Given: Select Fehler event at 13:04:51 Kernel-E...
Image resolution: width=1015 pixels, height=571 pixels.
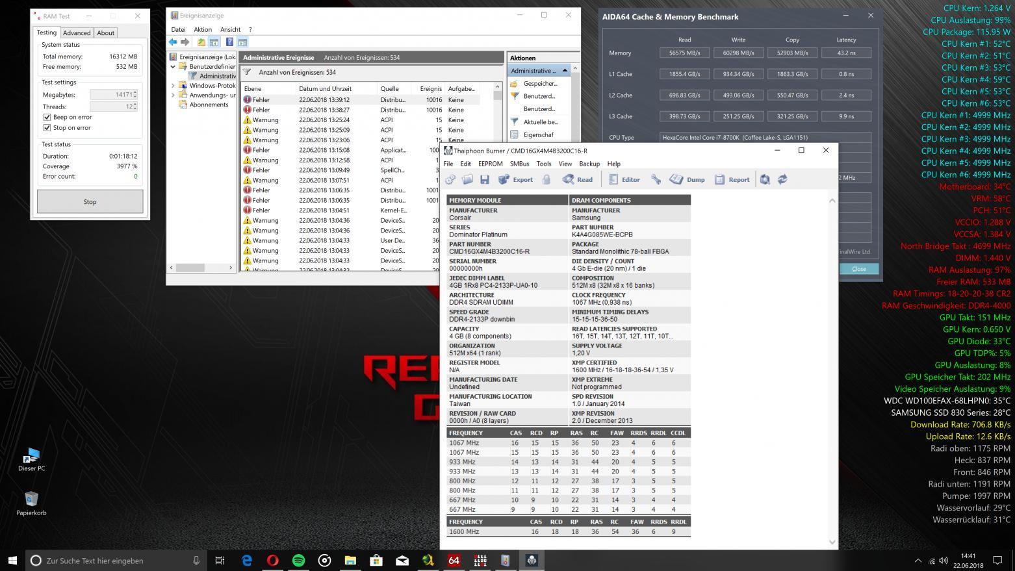Looking at the screenshot, I should pos(340,210).
